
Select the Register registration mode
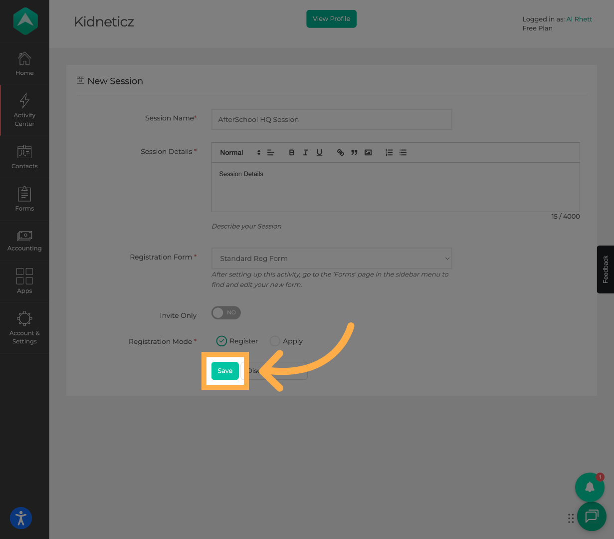coord(221,341)
